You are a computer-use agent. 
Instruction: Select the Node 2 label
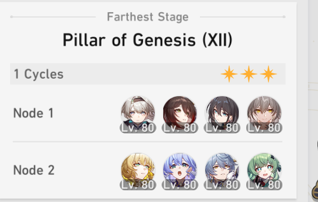[34, 170]
